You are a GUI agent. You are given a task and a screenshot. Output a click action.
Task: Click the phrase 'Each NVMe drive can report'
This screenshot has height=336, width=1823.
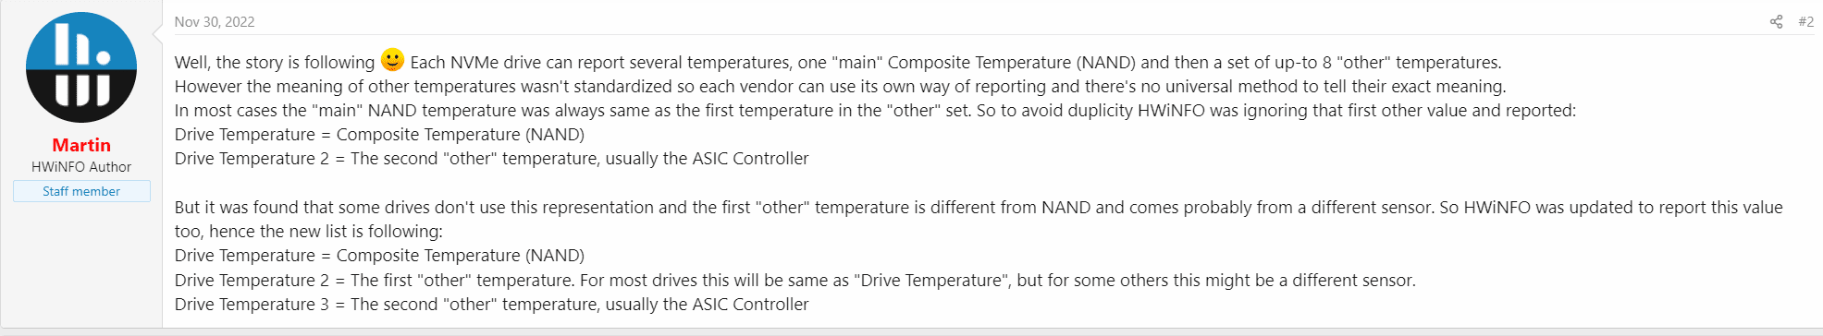(511, 62)
